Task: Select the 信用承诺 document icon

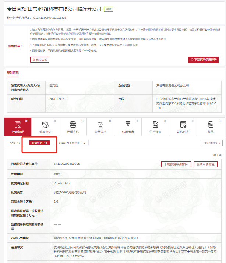Action: coord(128,125)
